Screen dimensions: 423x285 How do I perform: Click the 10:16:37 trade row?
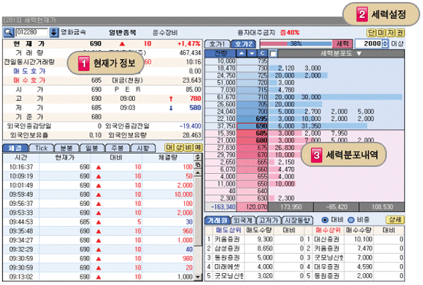click(98, 167)
